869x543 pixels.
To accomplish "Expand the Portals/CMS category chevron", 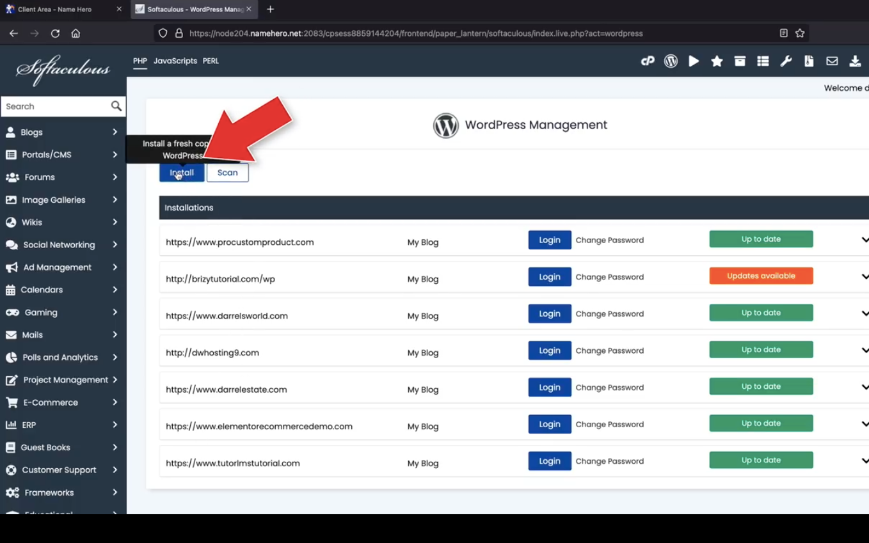I will 115,155.
